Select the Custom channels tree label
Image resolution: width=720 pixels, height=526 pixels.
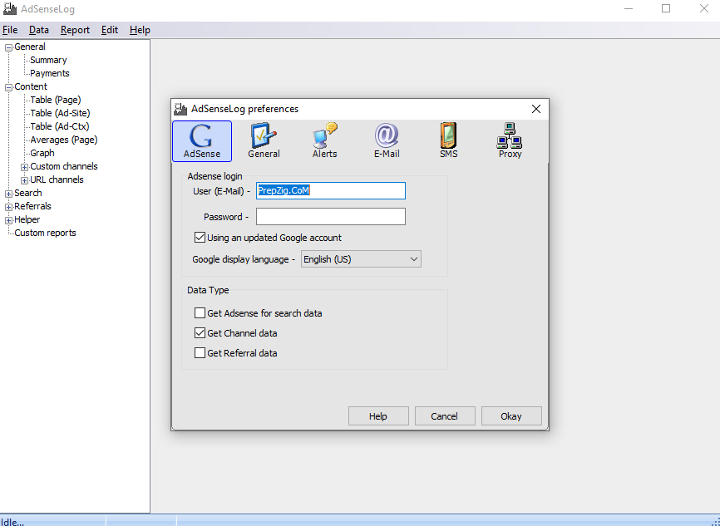(x=64, y=167)
